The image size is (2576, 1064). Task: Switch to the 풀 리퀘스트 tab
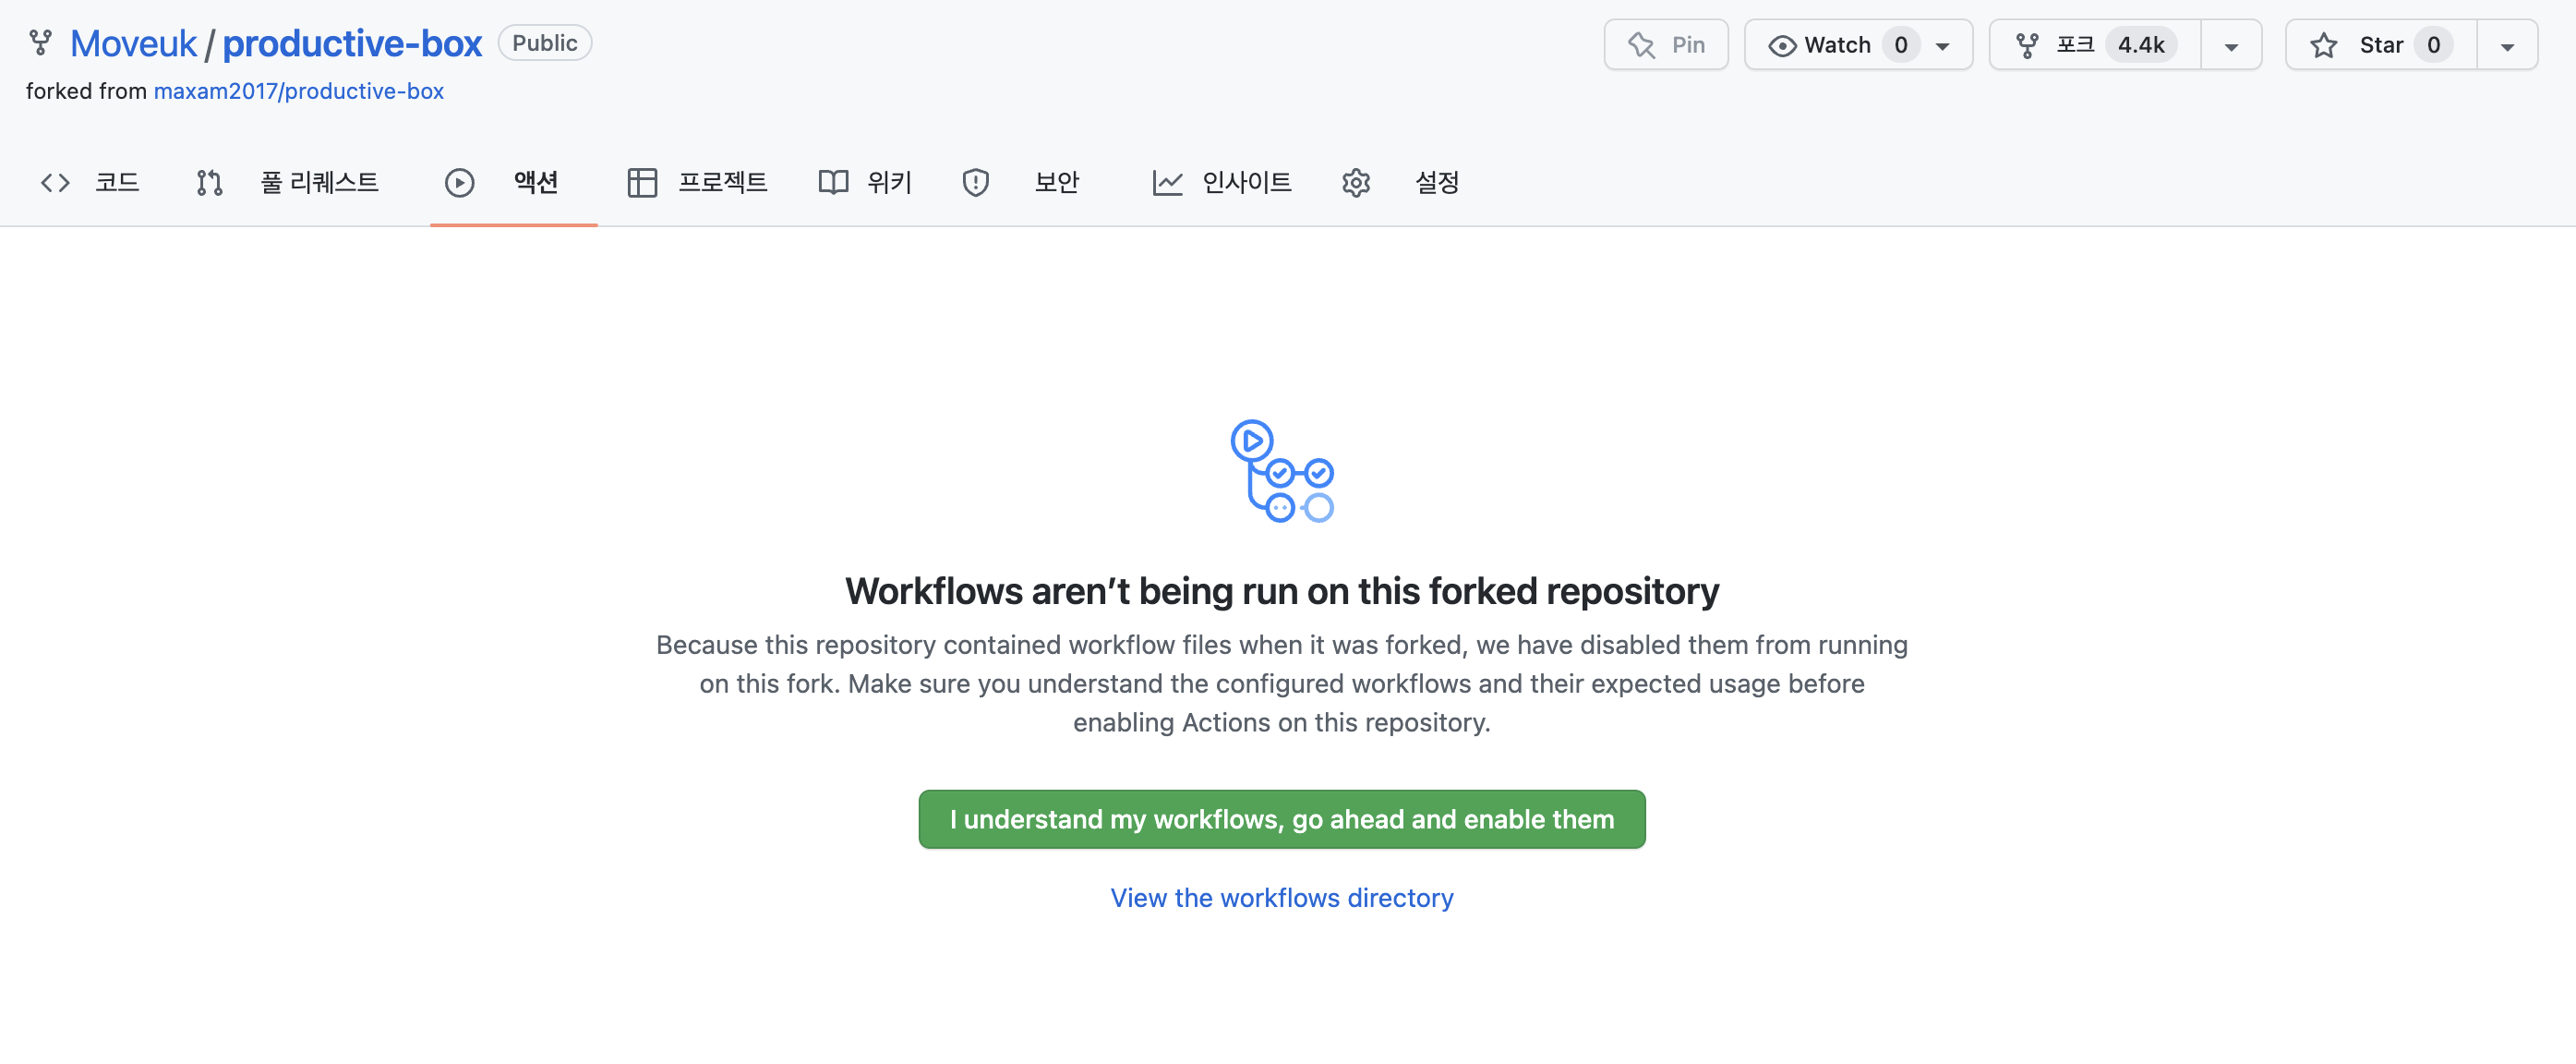[318, 182]
